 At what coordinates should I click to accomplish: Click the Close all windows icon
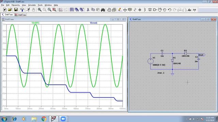click(x=82, y=10)
